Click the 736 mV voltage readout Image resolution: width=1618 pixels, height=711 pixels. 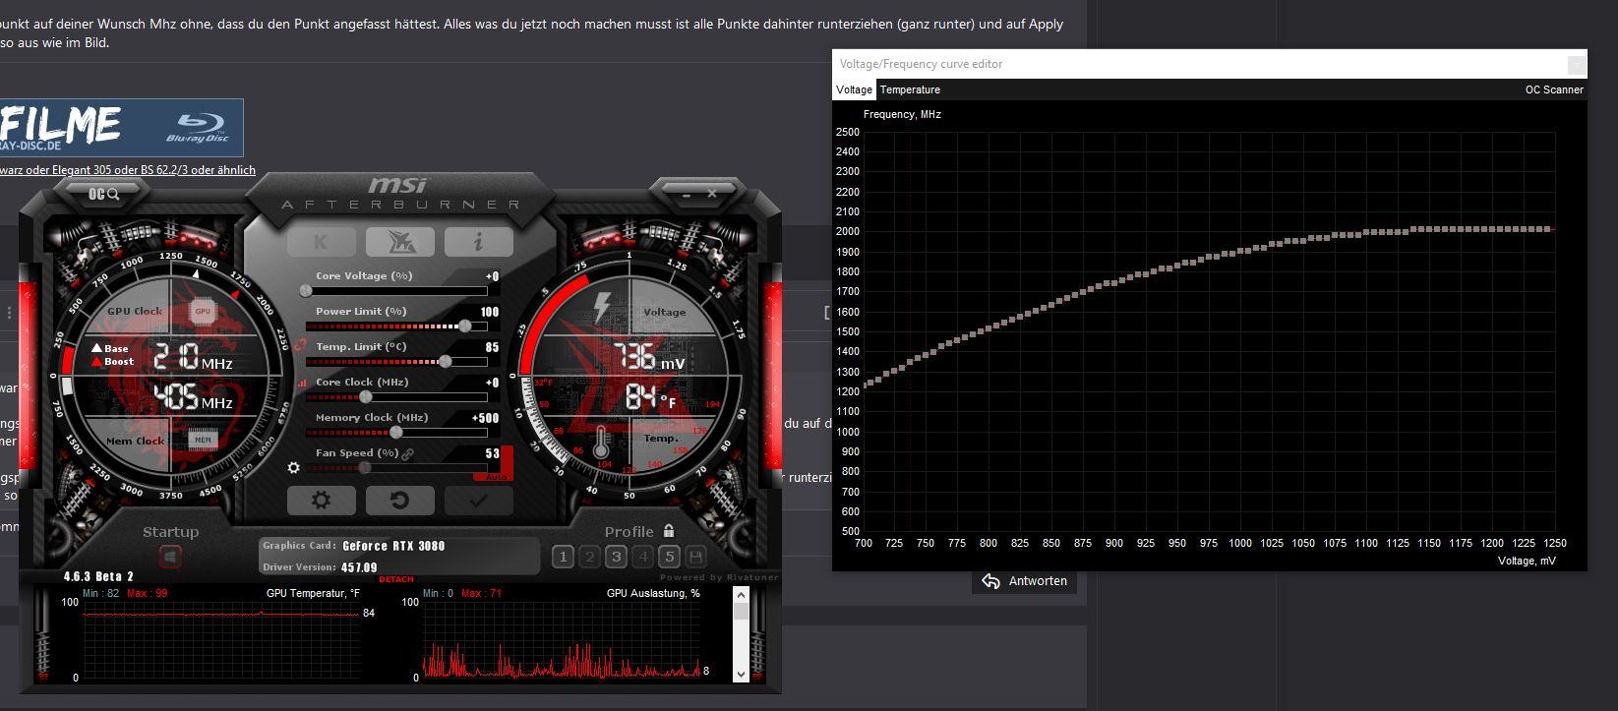pyautogui.click(x=648, y=357)
